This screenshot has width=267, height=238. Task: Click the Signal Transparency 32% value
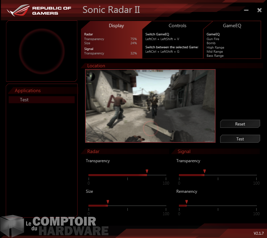point(134,53)
